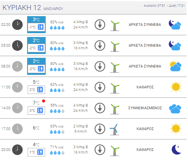188x160 pixels.
Task: Click the feels-like 2°C box at 11:00
Action: click(x=36, y=90)
